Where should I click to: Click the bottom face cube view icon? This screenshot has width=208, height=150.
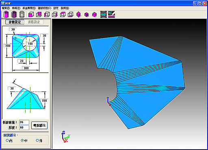tap(71, 14)
